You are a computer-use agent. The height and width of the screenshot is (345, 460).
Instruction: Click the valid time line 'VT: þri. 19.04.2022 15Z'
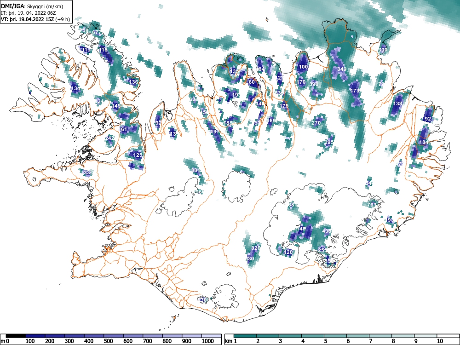point(28,19)
